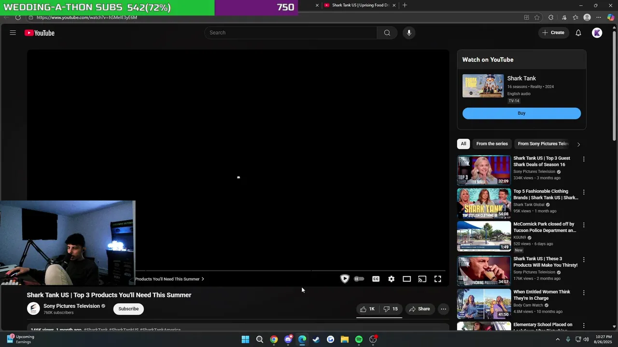618x347 pixels.
Task: Select 'From the series' chip
Action: pos(492,144)
